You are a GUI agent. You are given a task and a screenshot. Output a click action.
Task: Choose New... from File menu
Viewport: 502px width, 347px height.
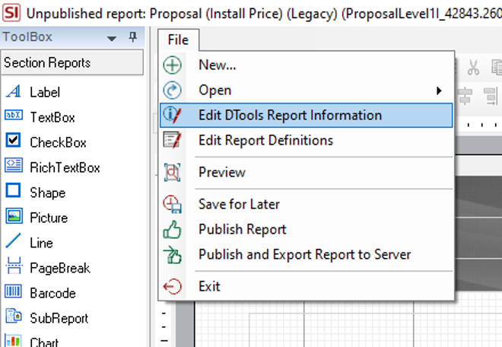306,65
